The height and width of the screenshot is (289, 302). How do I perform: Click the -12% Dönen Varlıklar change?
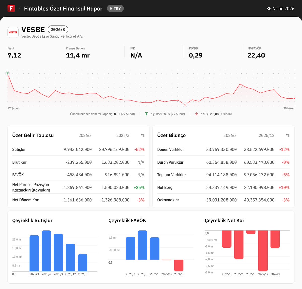pos(284,149)
